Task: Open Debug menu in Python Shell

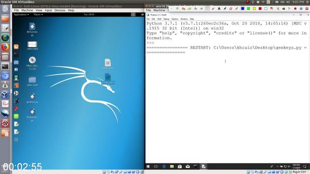Action: tap(166, 19)
